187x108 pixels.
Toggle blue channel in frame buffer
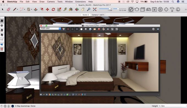tap(77, 29)
